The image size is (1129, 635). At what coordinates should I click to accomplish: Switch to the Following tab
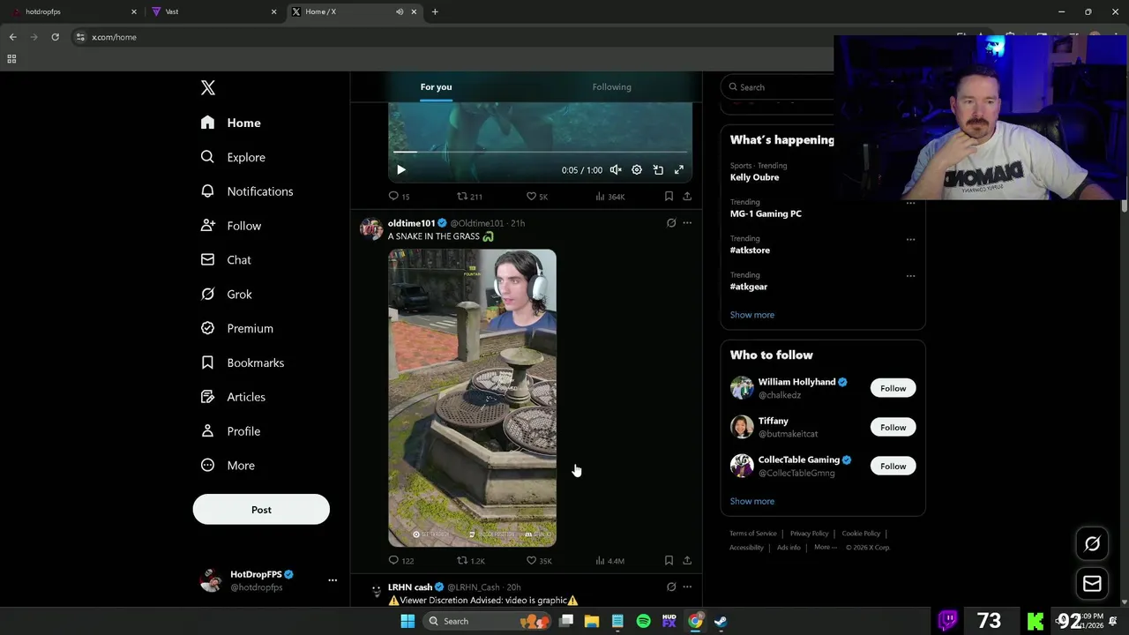[x=612, y=87]
